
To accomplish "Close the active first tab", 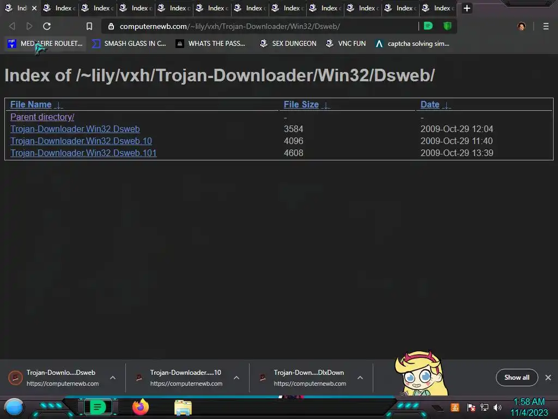I will (34, 8).
